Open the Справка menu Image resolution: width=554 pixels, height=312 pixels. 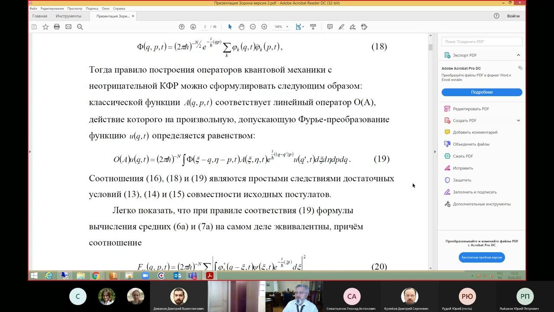pyautogui.click(x=119, y=8)
